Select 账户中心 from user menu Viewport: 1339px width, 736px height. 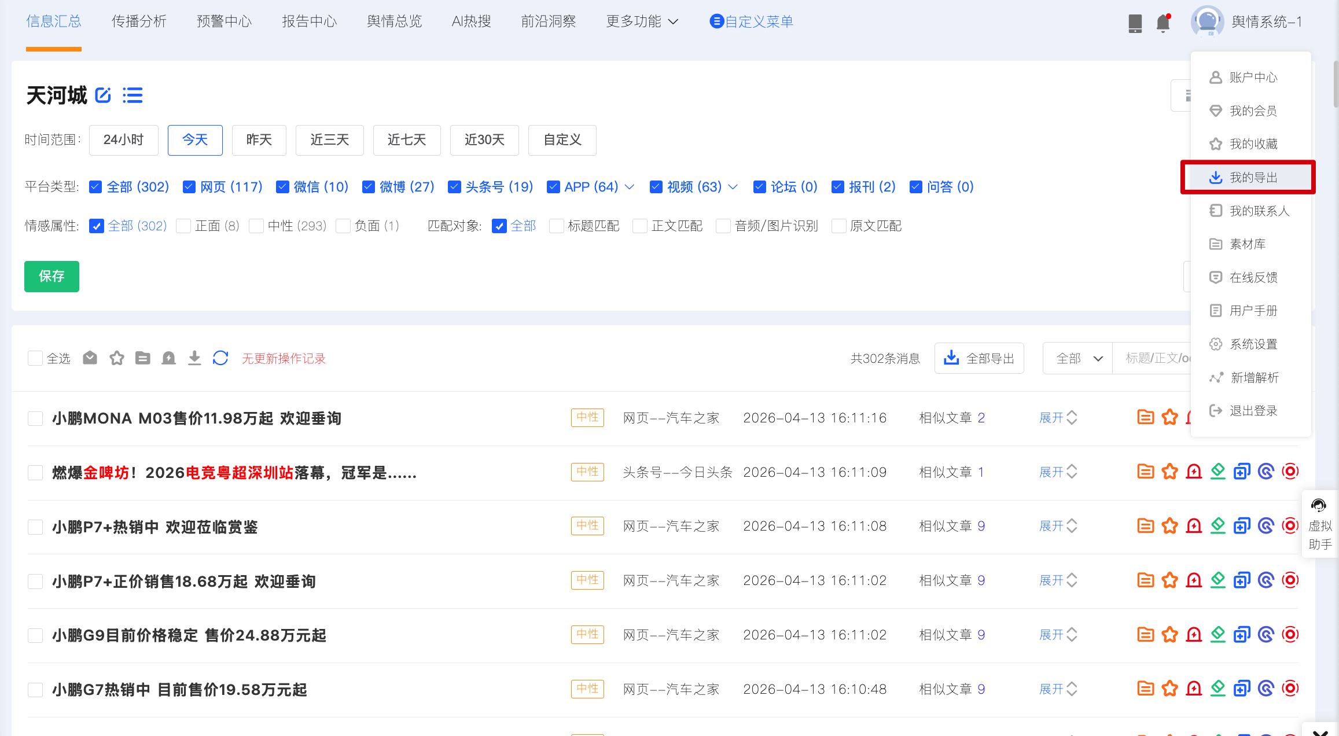pyautogui.click(x=1251, y=77)
